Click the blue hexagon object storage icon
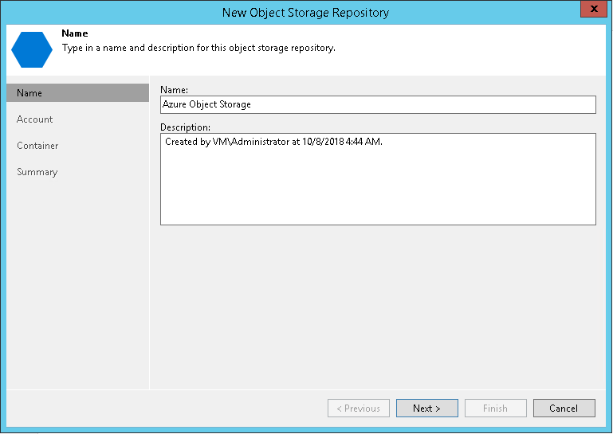Image resolution: width=613 pixels, height=434 pixels. click(32, 48)
